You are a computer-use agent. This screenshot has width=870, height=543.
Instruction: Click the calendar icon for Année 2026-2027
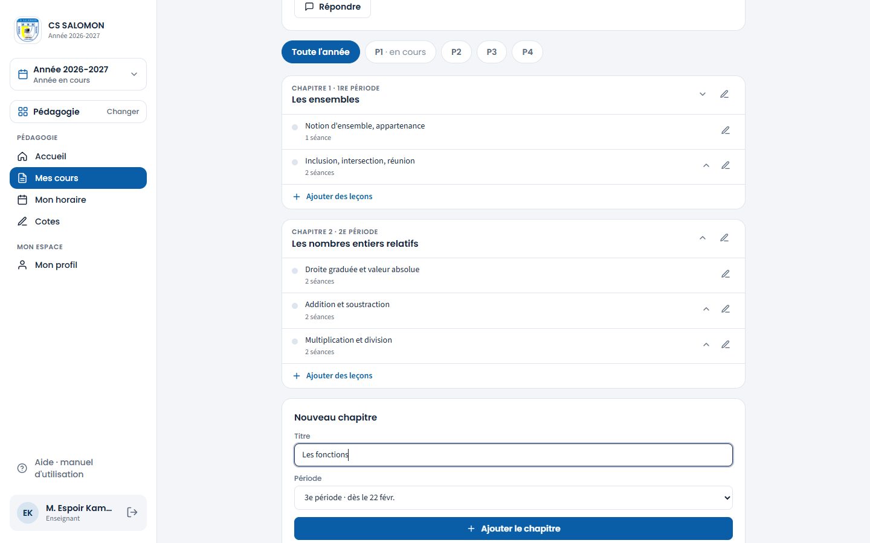pos(23,74)
